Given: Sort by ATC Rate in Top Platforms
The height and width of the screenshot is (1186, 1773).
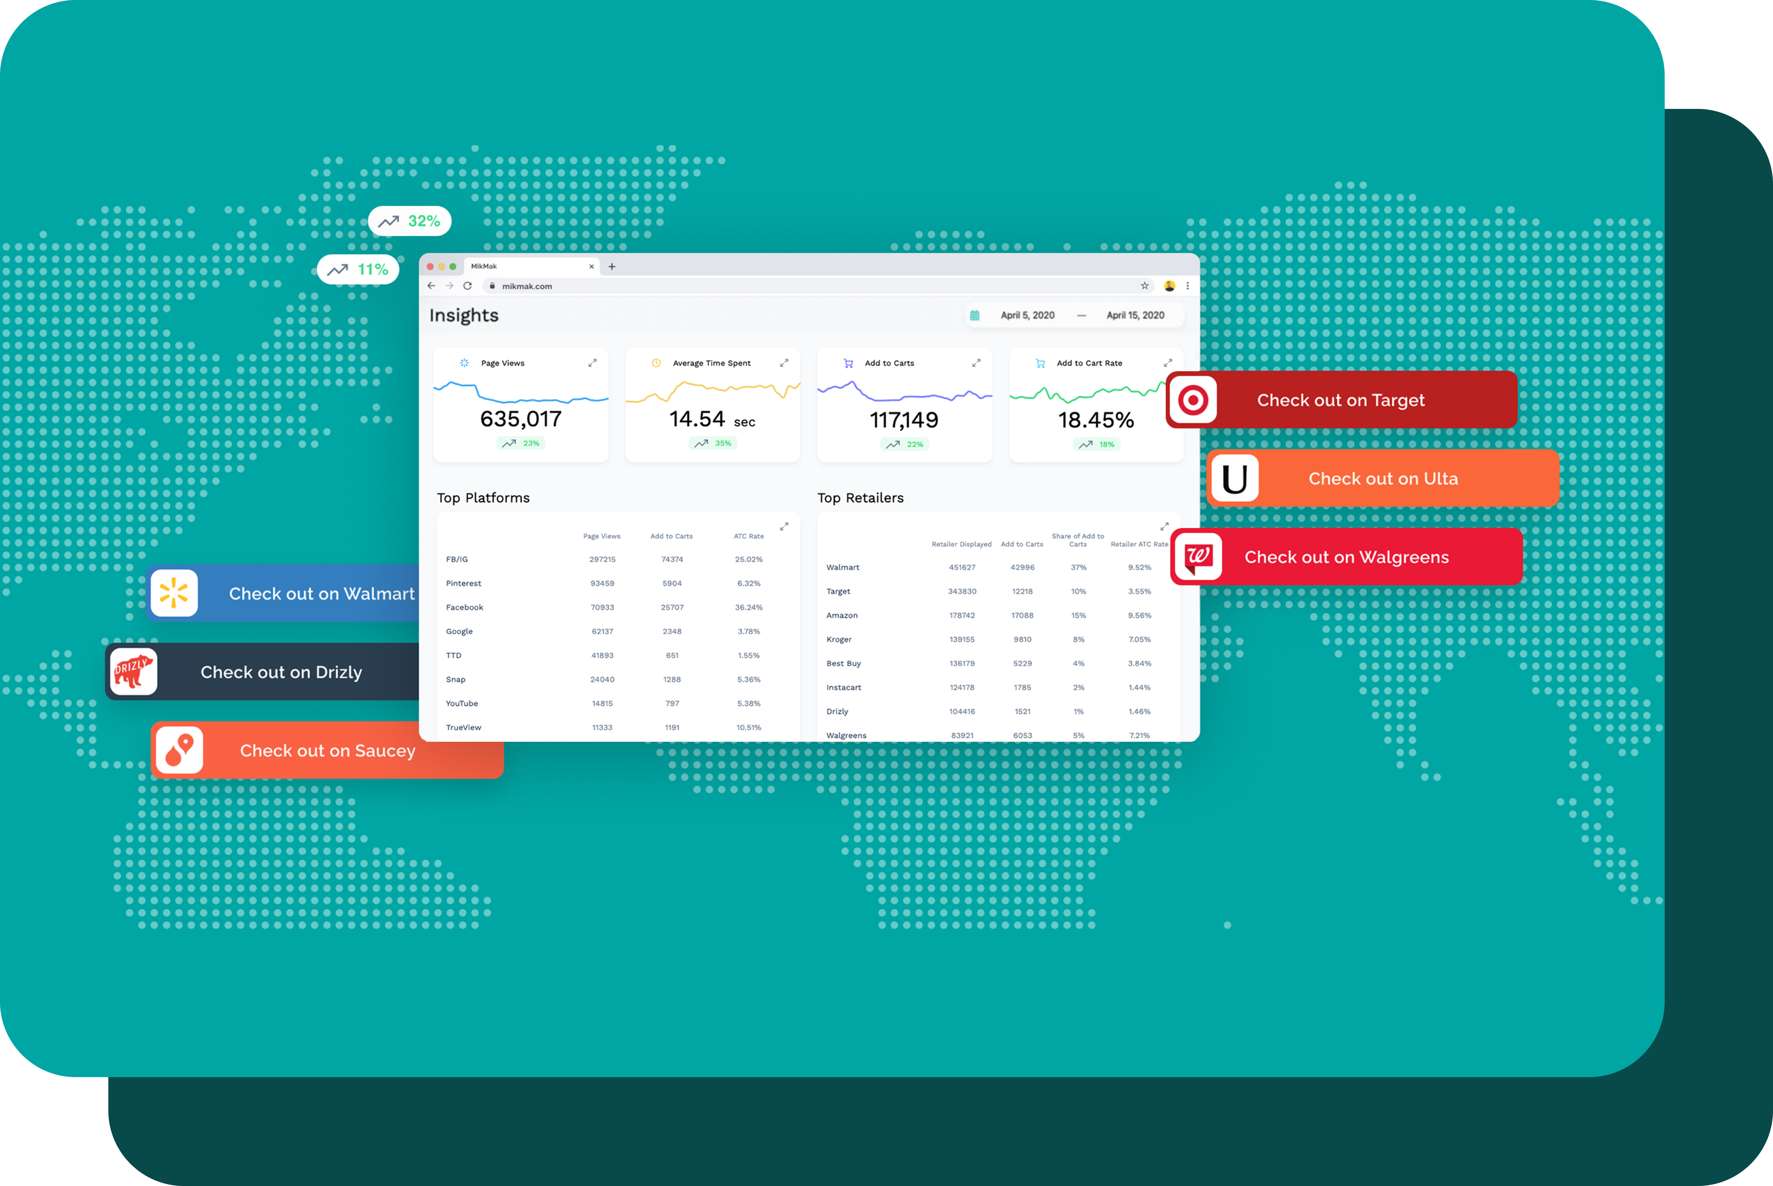Looking at the screenshot, I should pyautogui.click(x=749, y=536).
